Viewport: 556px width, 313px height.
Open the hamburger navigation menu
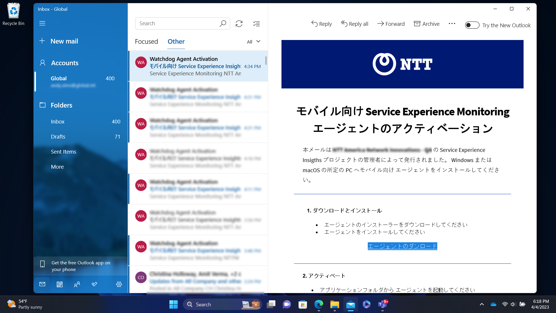(42, 23)
